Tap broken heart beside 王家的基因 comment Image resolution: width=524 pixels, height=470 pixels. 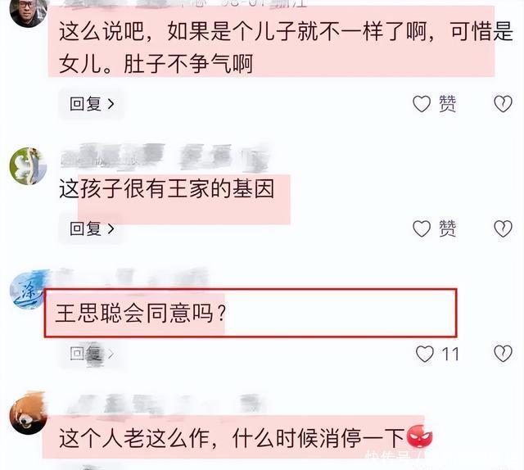tap(503, 229)
